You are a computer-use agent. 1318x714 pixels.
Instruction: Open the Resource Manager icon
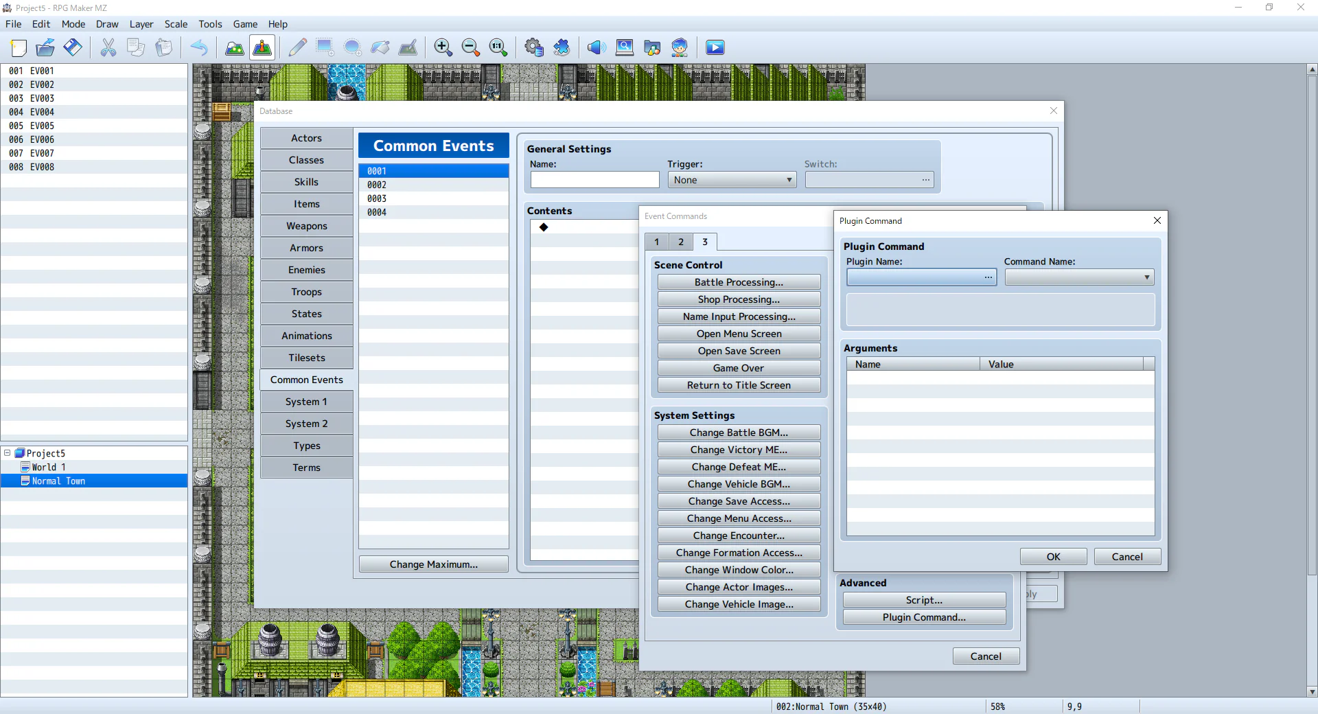(652, 47)
